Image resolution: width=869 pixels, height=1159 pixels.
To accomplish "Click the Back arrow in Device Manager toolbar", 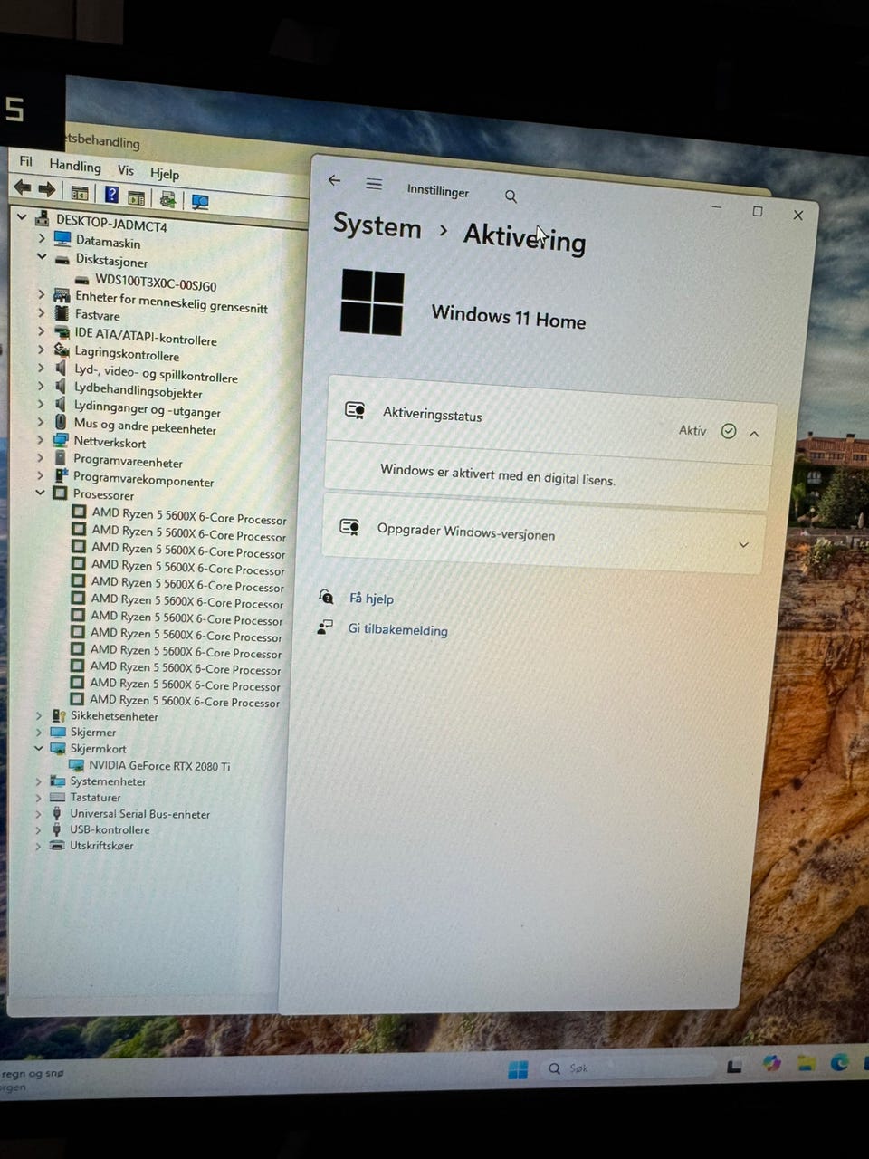I will point(22,187).
